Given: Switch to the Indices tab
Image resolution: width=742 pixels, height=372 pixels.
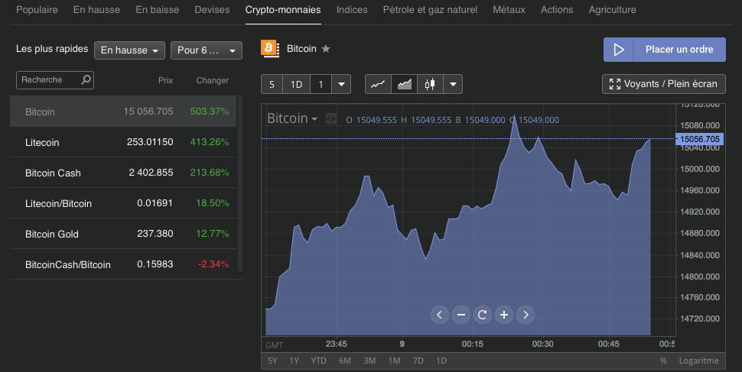Looking at the screenshot, I should (x=352, y=10).
